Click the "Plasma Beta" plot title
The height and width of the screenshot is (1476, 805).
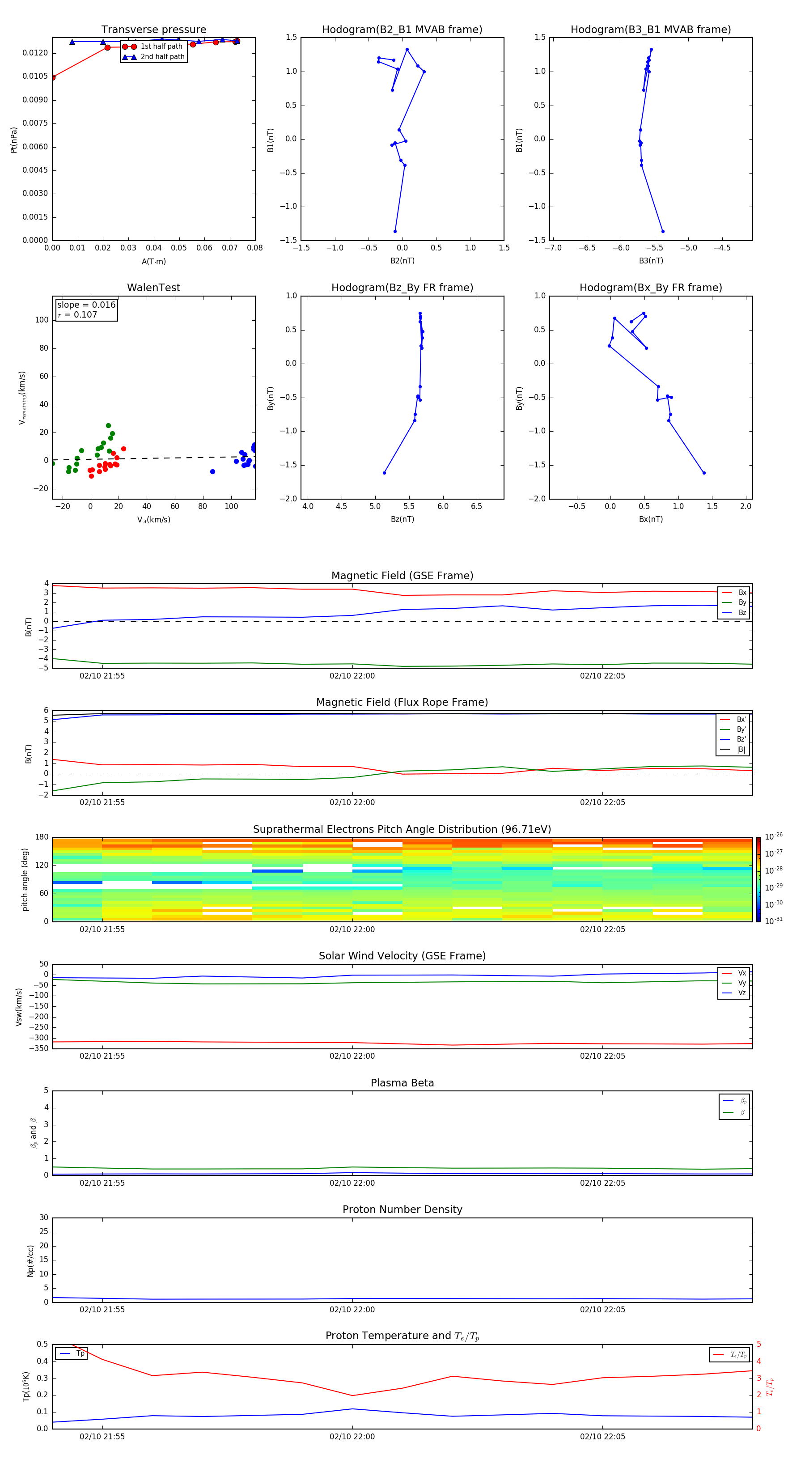point(402,1083)
